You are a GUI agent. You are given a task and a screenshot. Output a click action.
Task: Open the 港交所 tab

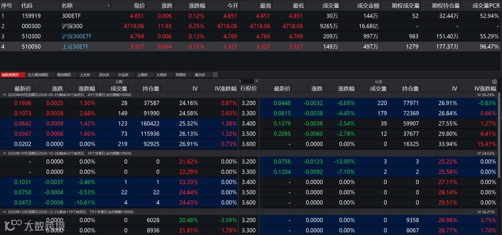tap(200, 75)
